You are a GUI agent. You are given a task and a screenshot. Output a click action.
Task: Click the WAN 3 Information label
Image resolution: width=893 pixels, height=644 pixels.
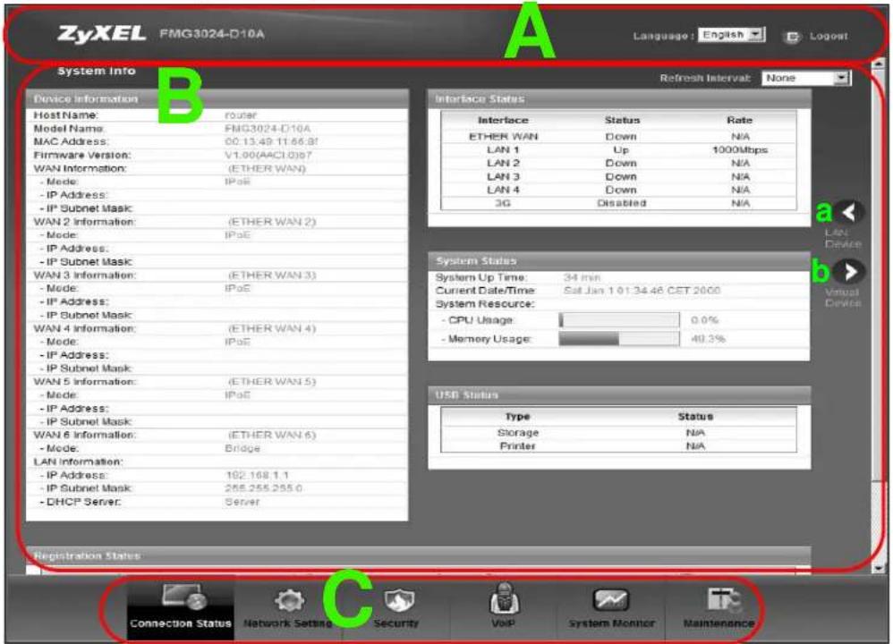pyautogui.click(x=84, y=275)
